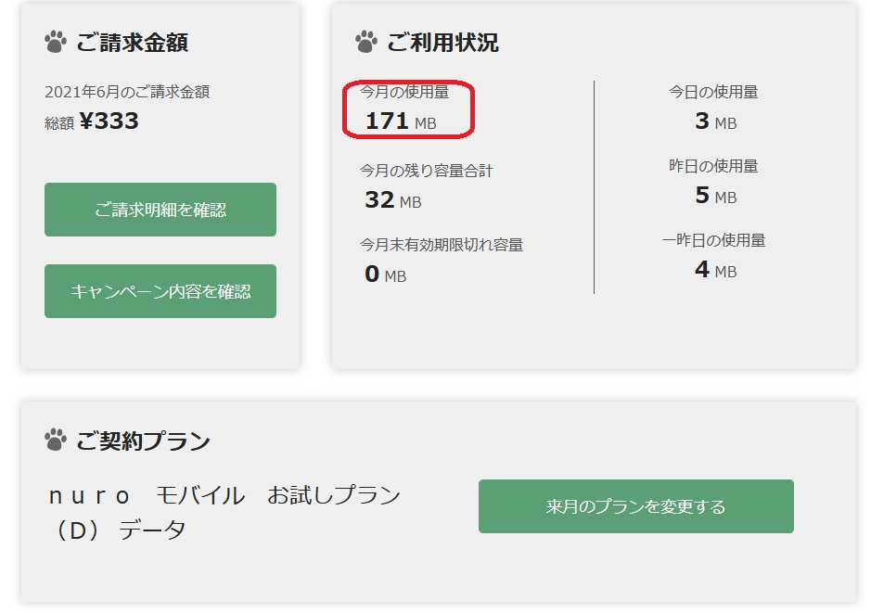This screenshot has height=613, width=871.
Task: Click the ご利用状況 section heading
Action: 442,43
